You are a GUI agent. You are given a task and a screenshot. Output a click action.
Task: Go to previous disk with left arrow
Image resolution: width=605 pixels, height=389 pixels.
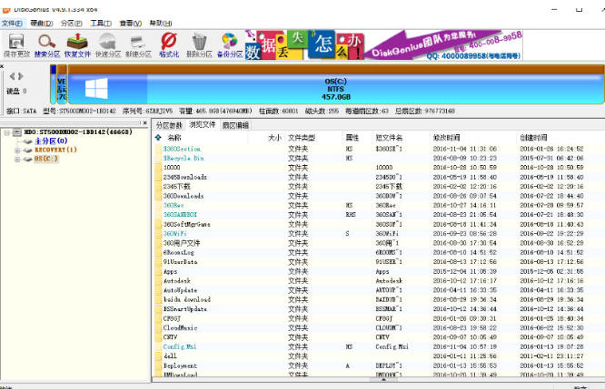coord(13,76)
